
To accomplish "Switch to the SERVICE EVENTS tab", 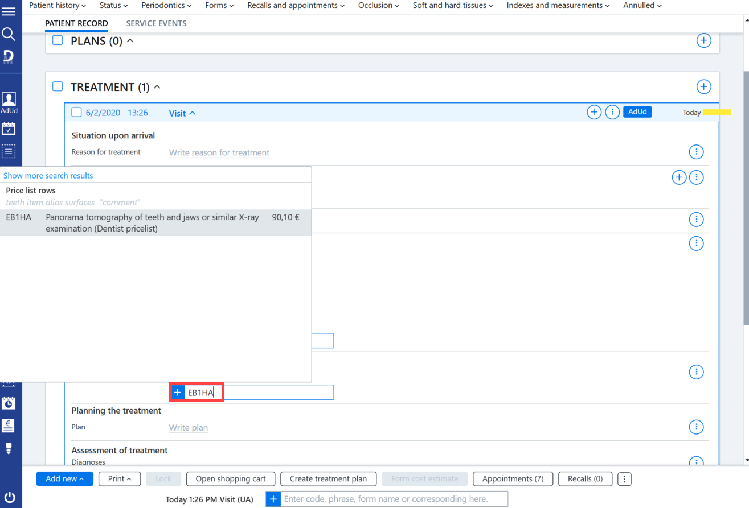I will click(x=156, y=23).
